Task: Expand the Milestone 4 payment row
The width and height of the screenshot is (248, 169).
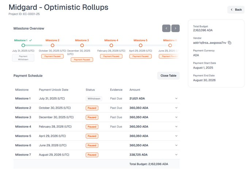Action: 176,127
